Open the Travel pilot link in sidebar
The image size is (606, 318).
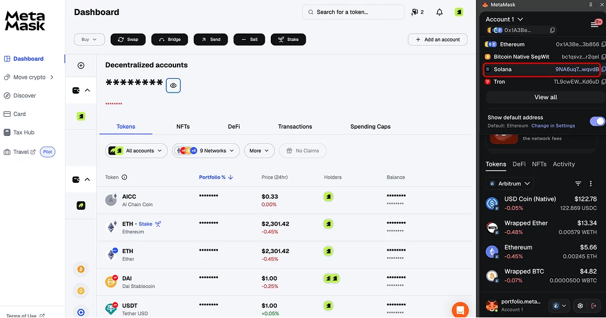(29, 151)
